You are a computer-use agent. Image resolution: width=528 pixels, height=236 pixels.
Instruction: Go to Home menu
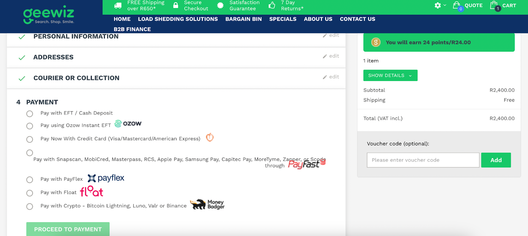pos(122,19)
